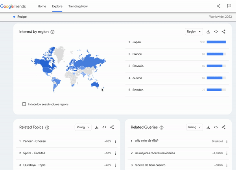Open help for Interest by region
This screenshot has height=170, width=236.
coord(52,32)
